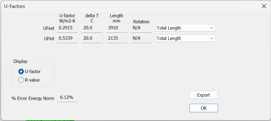Viewport: 271px width, 121px height.
Task: Open the UFext Total Length dropdown
Action: pyautogui.click(x=185, y=28)
